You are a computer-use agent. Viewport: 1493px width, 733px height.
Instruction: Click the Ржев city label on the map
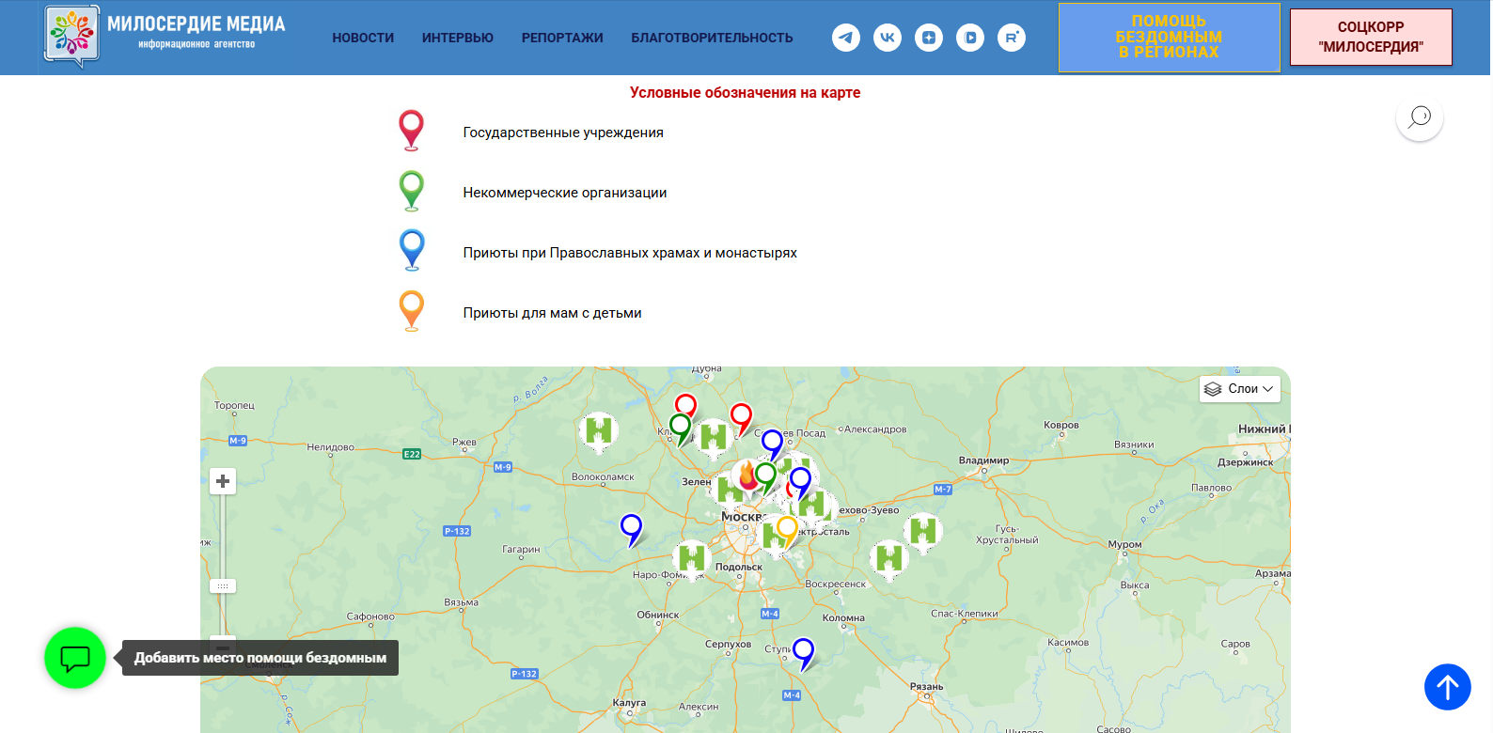click(x=464, y=442)
